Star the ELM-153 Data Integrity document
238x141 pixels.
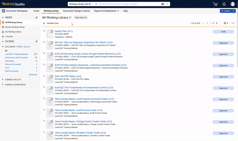pos(44,64)
